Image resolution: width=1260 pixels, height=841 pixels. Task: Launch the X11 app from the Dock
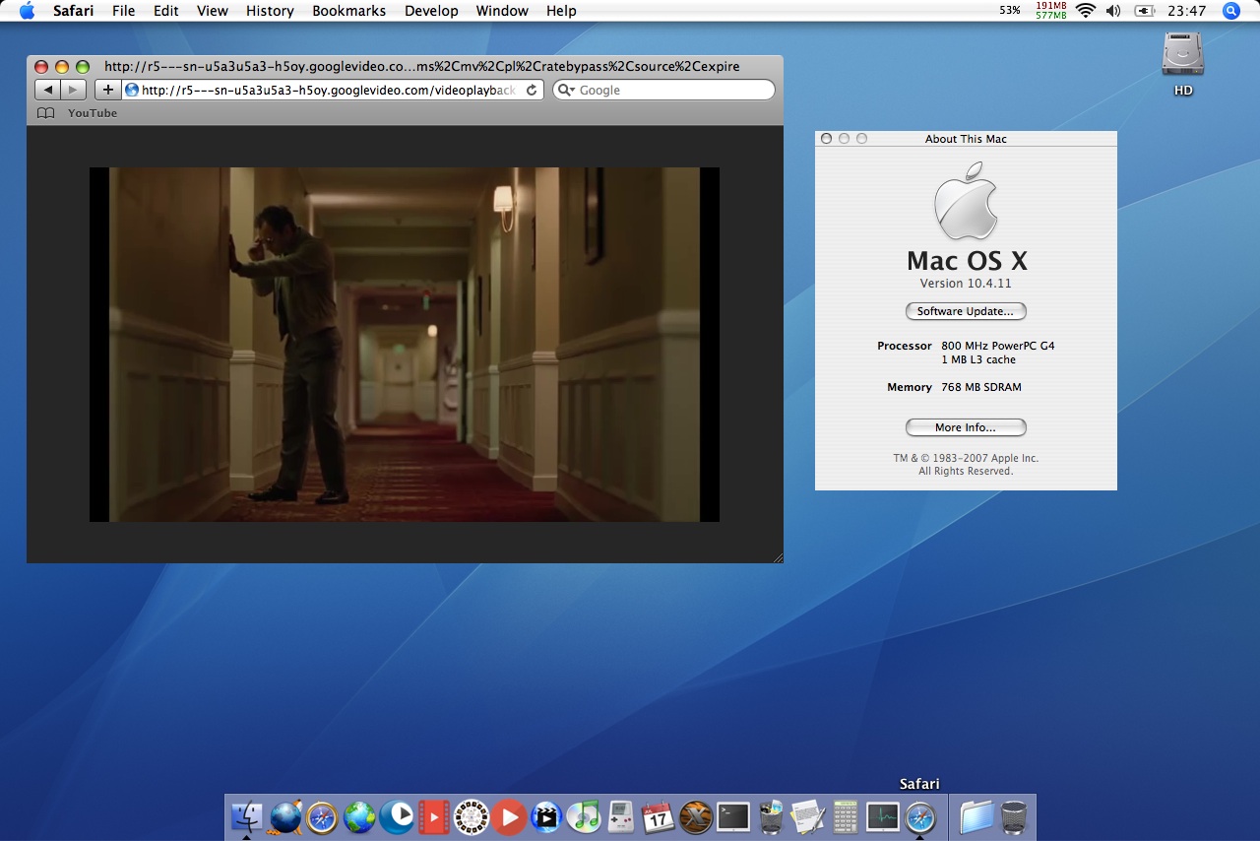696,816
